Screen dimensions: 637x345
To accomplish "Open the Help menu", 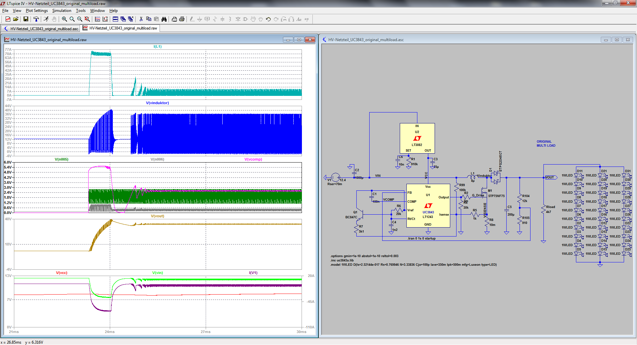I will click(113, 11).
